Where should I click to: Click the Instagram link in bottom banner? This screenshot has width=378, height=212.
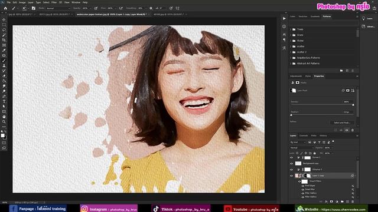(109, 208)
